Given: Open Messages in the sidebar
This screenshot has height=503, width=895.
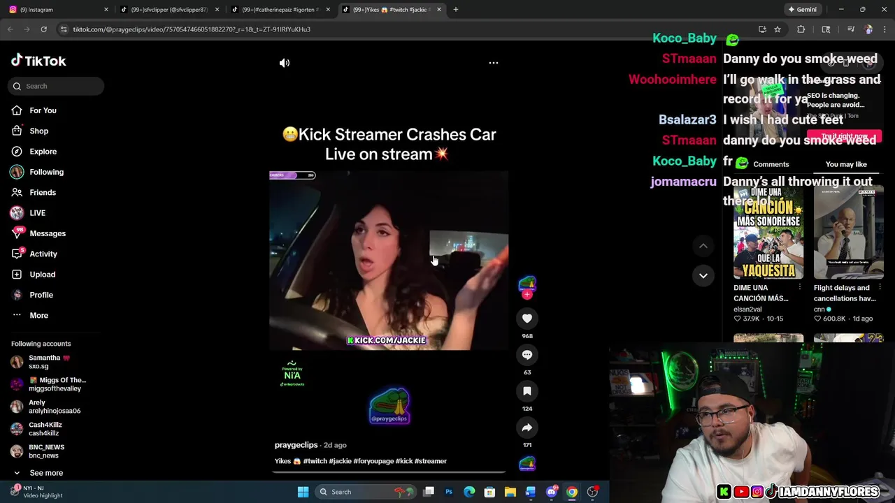Looking at the screenshot, I should pos(48,233).
